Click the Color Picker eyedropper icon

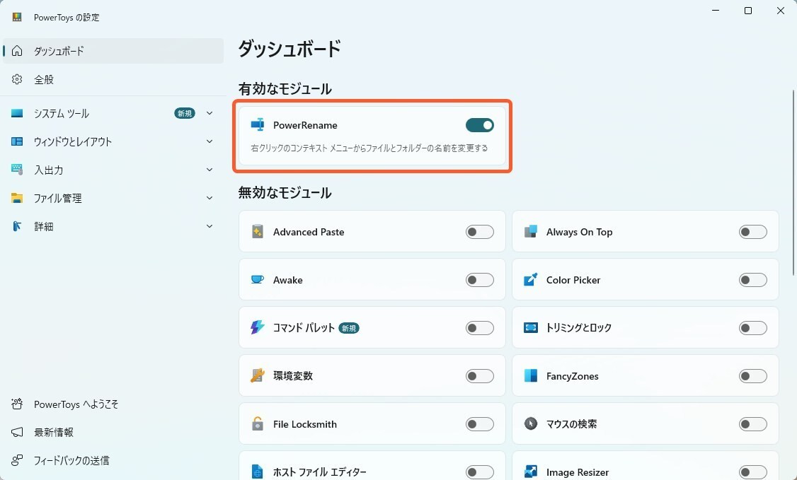(x=530, y=279)
